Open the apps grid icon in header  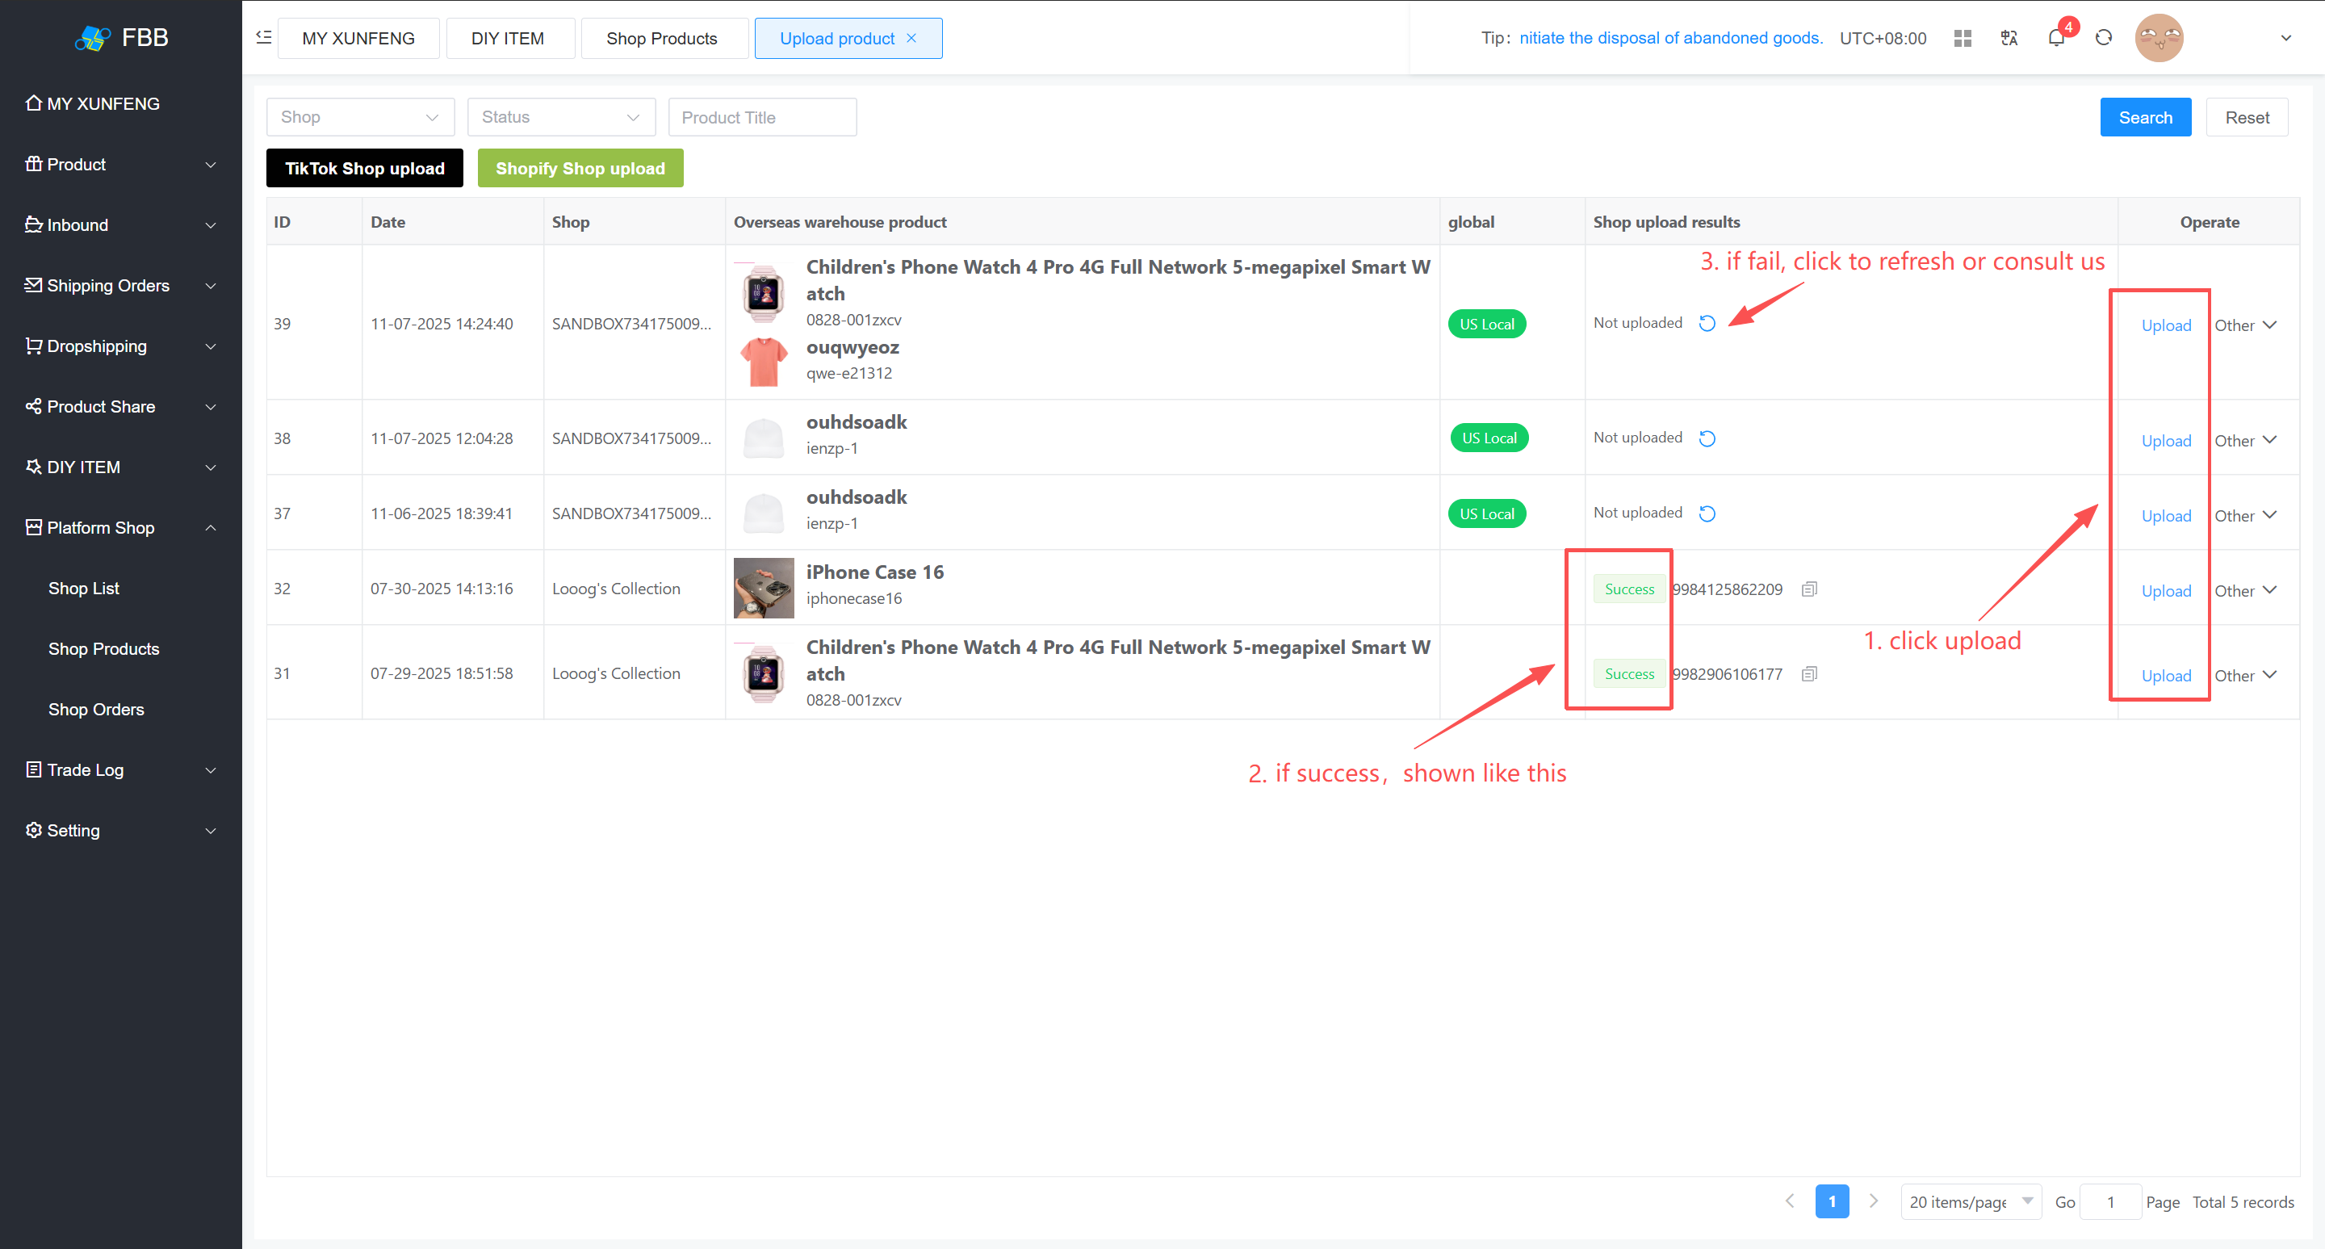click(1963, 38)
